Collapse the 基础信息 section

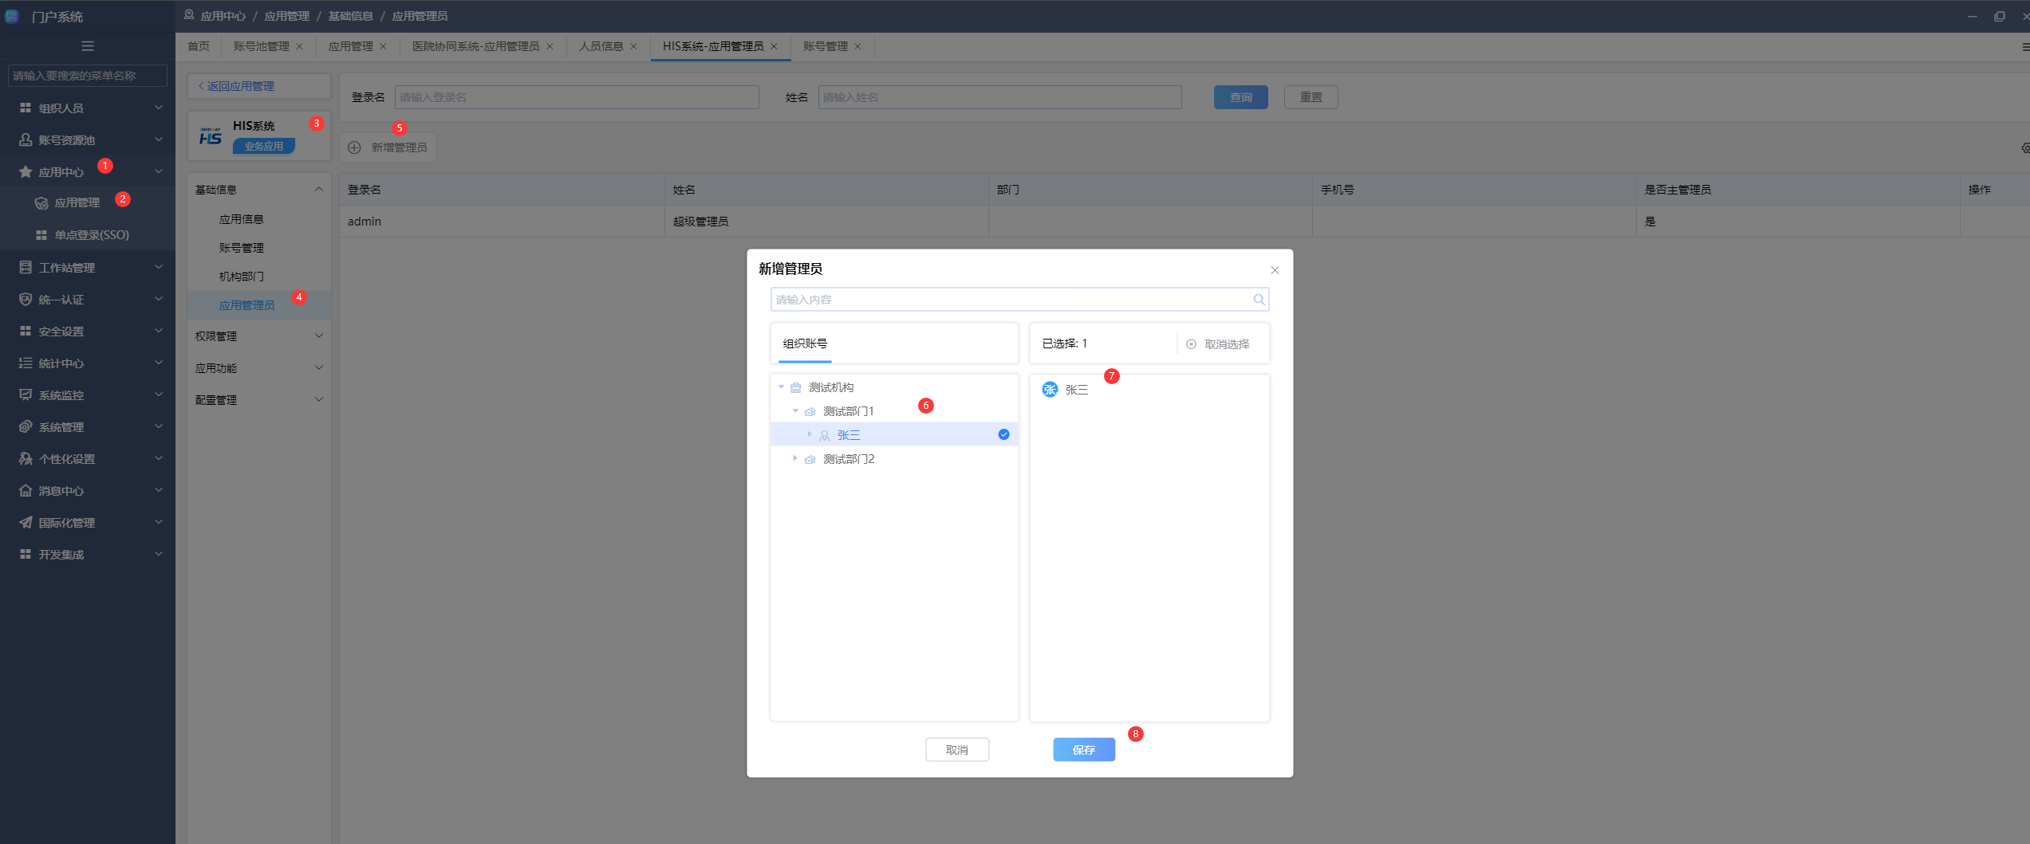point(319,190)
